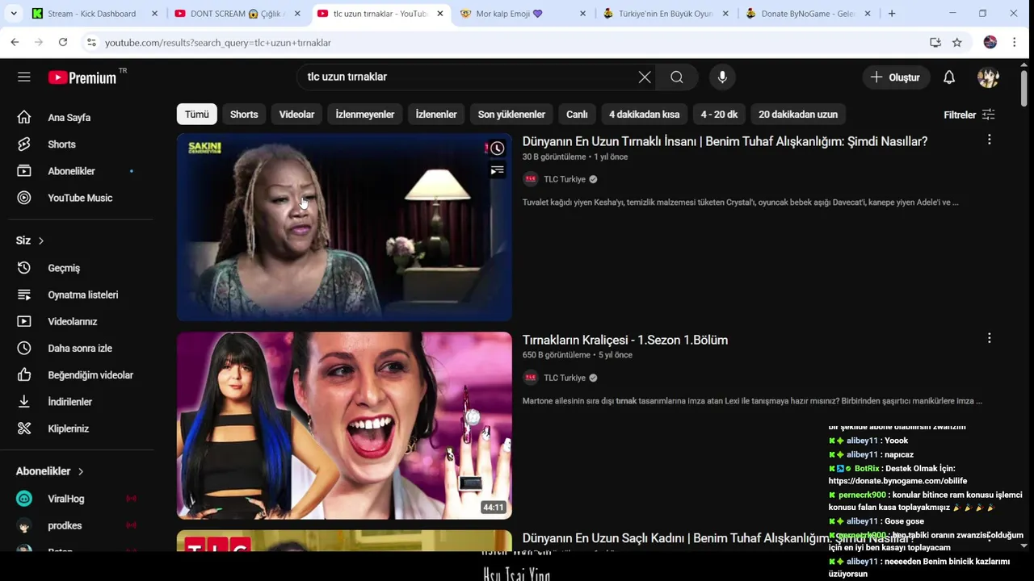Expand the Abonelikler subscriptions section
Screen dimensions: 1034x581
(50, 471)
